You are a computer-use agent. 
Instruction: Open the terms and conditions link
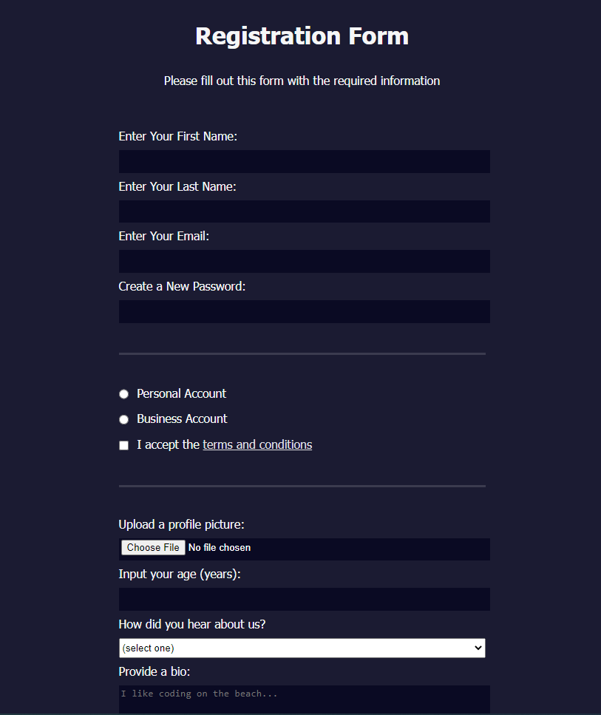click(257, 444)
